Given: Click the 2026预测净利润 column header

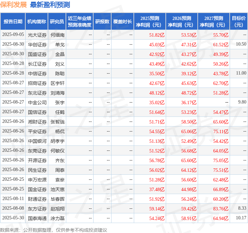Looking at the screenshot, I should 182,22.
